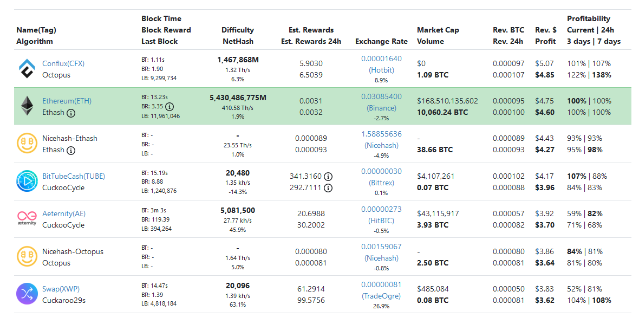
Task: Click Ethereum profit value $4.60
Action: pyautogui.click(x=545, y=113)
